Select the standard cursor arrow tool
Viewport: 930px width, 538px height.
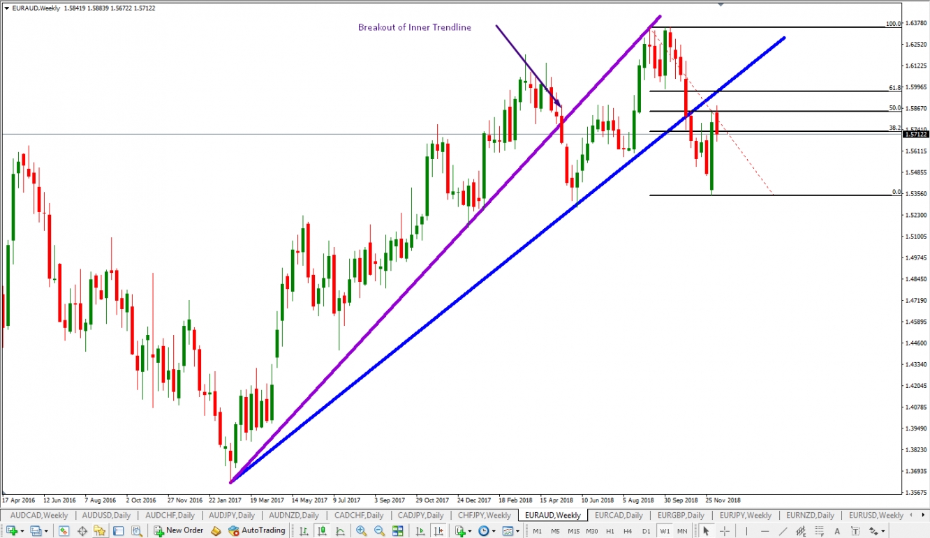[x=706, y=531]
